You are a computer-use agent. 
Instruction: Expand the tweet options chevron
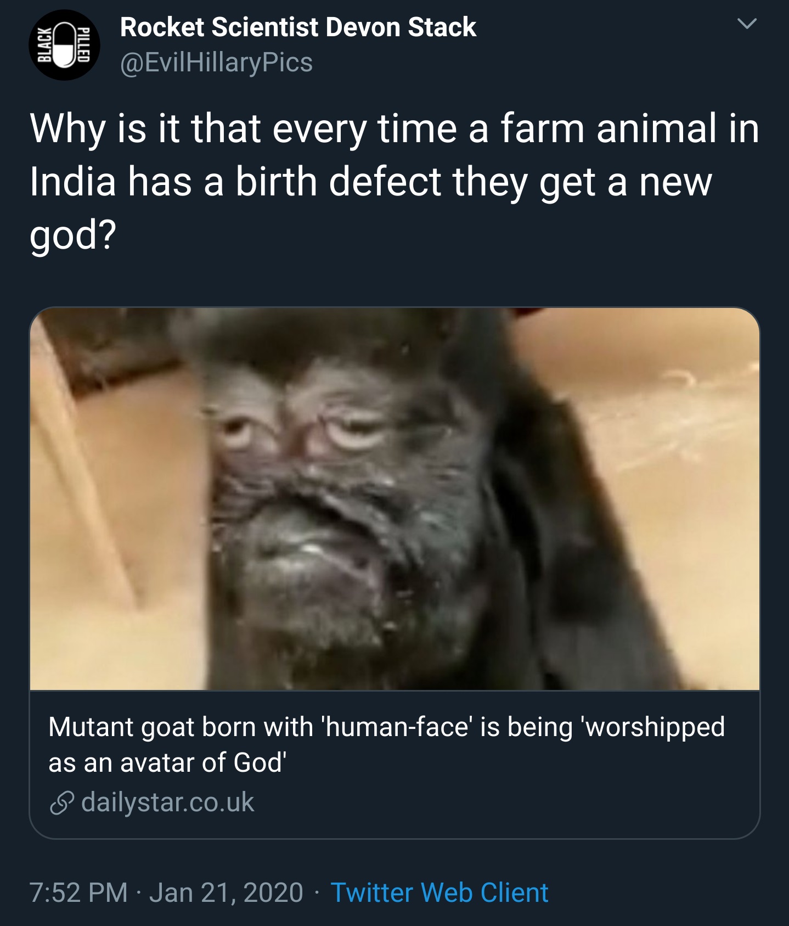point(747,24)
